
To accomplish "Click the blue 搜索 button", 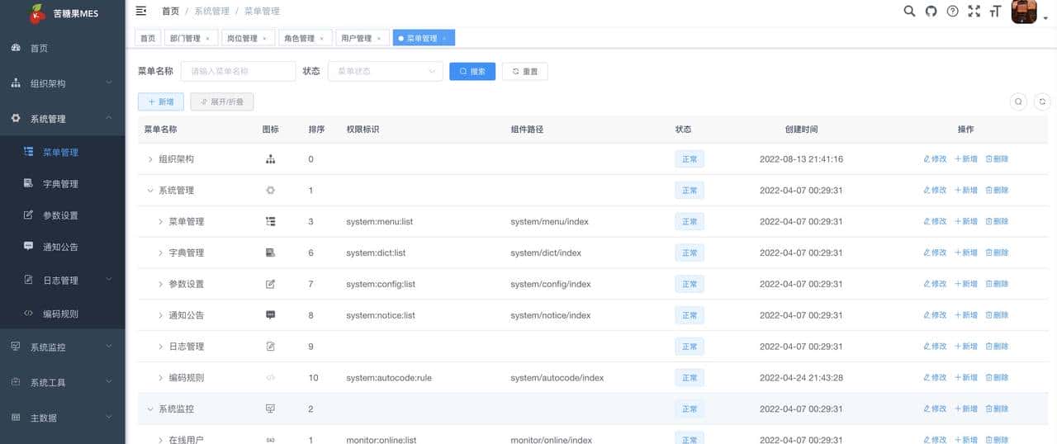I will coord(472,71).
